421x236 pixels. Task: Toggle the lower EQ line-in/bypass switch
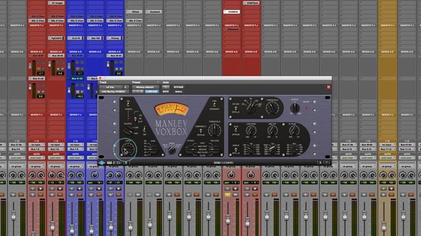click(x=235, y=149)
